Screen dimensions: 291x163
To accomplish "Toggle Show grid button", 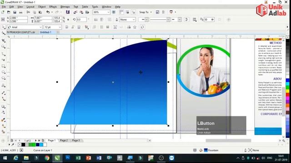I will [127, 12].
